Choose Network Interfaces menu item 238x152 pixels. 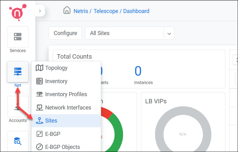tap(66, 107)
